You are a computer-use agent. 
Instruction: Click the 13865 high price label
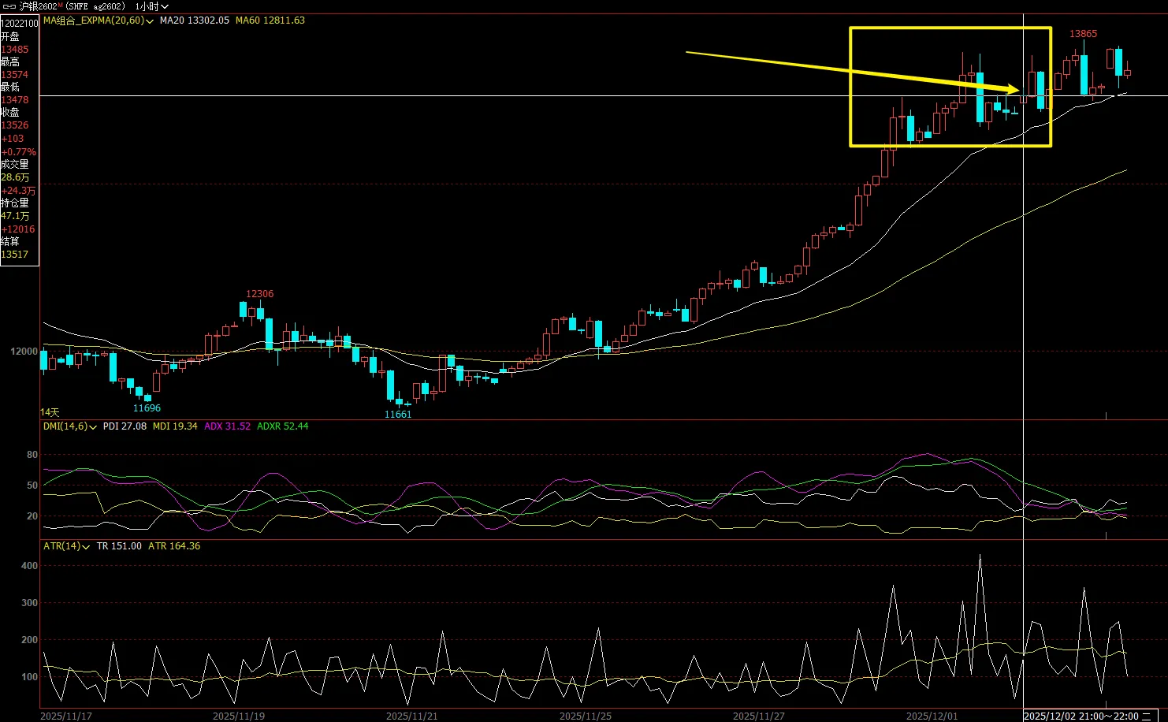[x=1082, y=34]
